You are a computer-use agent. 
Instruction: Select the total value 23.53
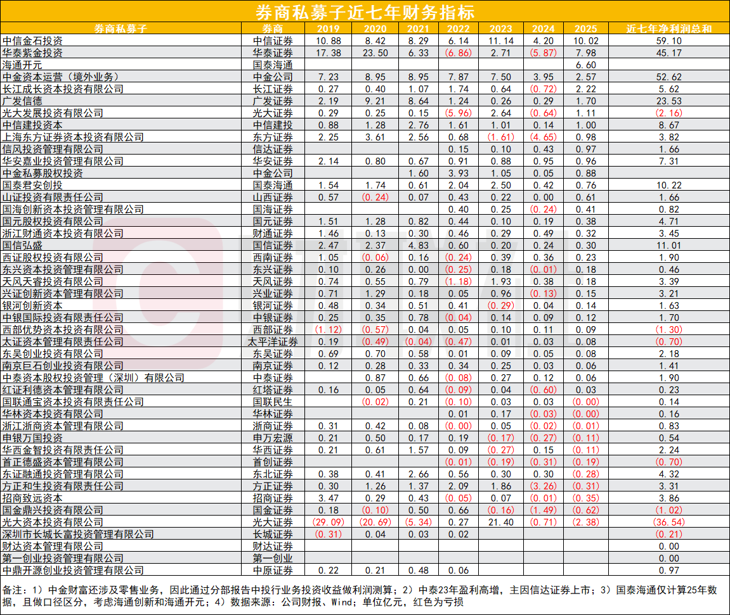click(x=669, y=101)
